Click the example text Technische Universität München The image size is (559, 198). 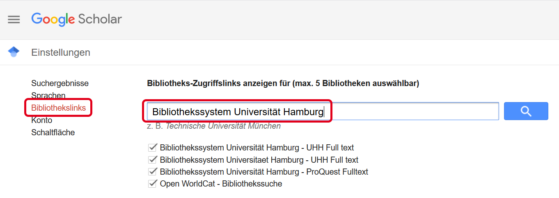click(223, 126)
